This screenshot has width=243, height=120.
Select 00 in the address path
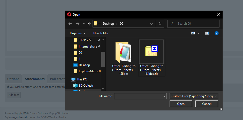click(x=121, y=24)
